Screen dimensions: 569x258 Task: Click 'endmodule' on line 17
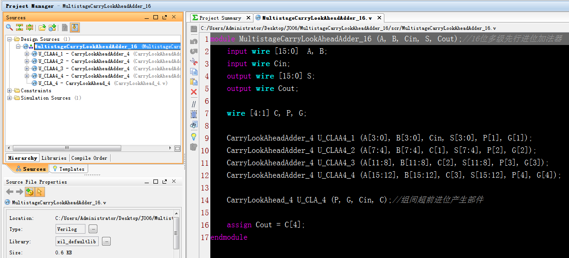[x=229, y=237]
